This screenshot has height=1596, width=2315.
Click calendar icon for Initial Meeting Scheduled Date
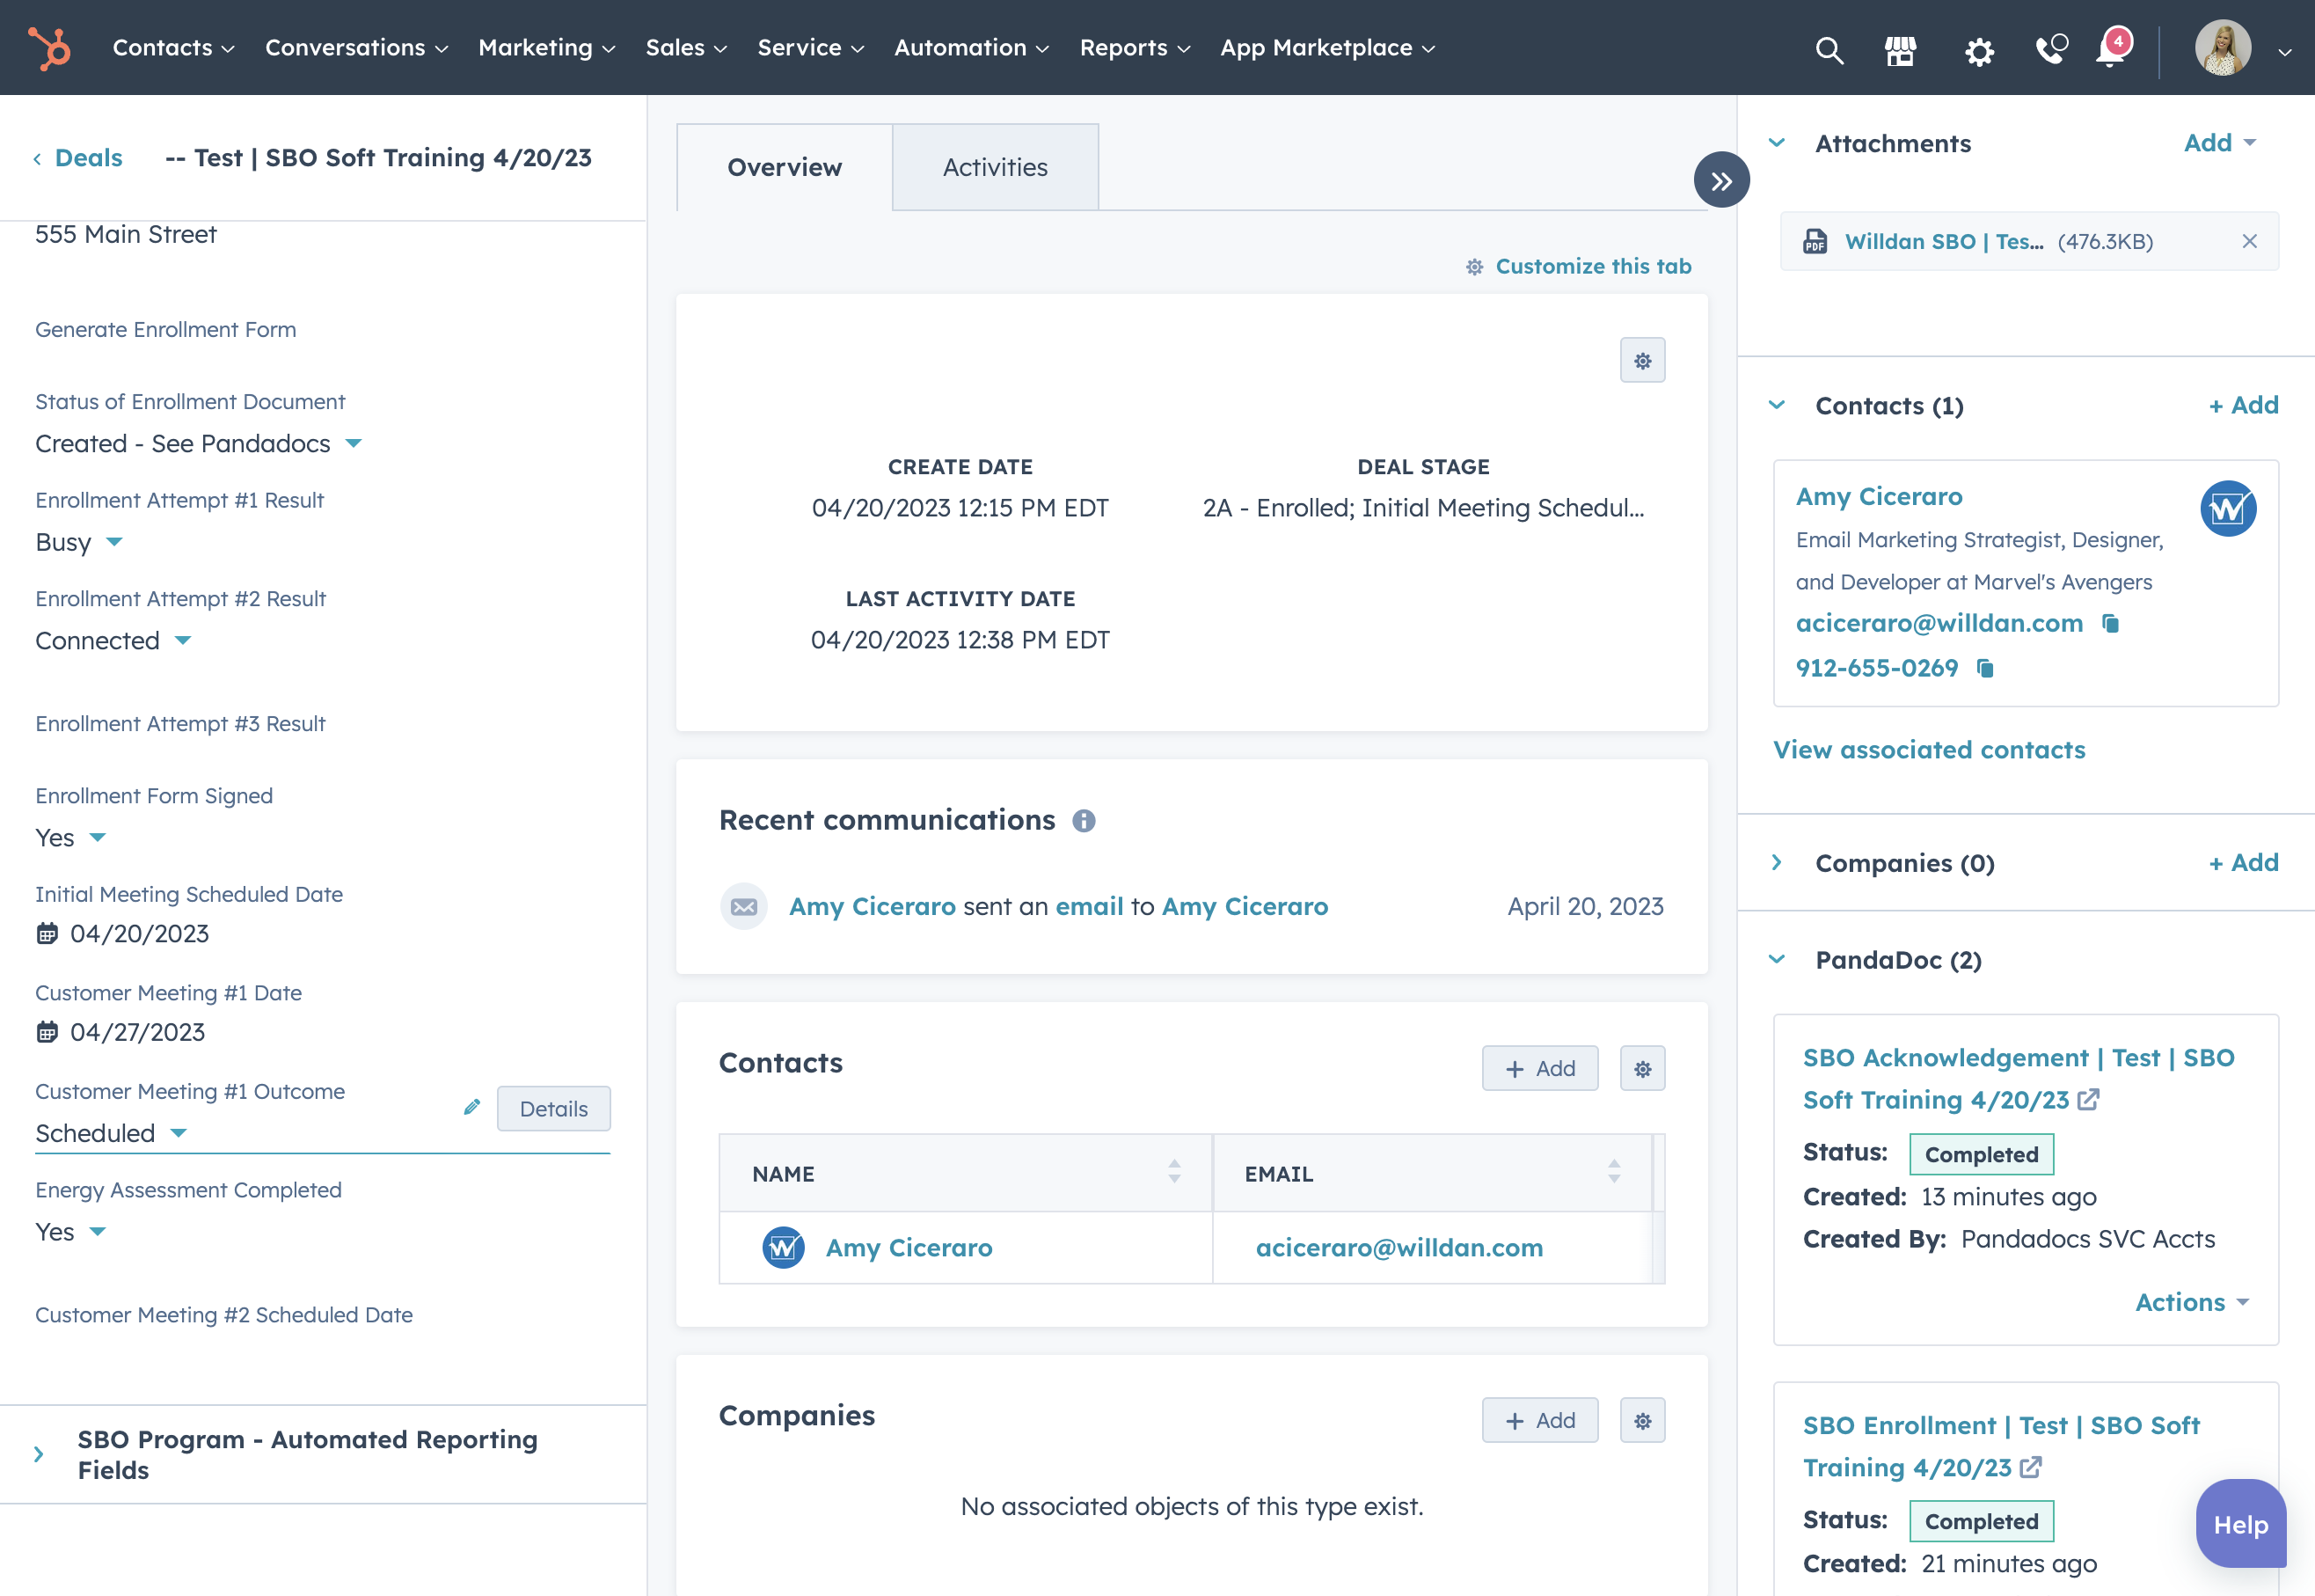coord(47,934)
